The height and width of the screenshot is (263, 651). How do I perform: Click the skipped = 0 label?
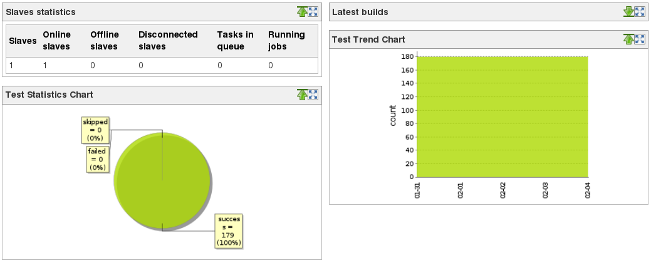(95, 130)
